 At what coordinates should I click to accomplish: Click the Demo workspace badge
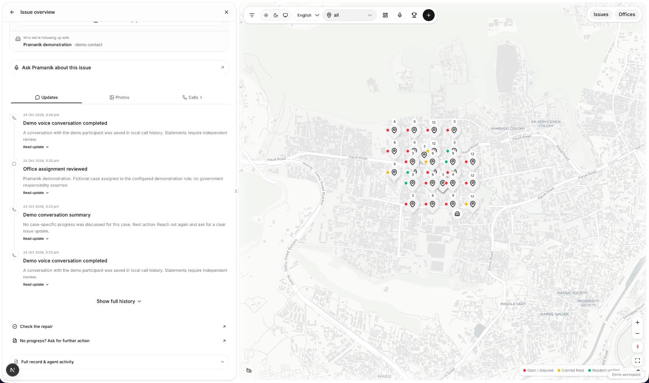(626, 375)
